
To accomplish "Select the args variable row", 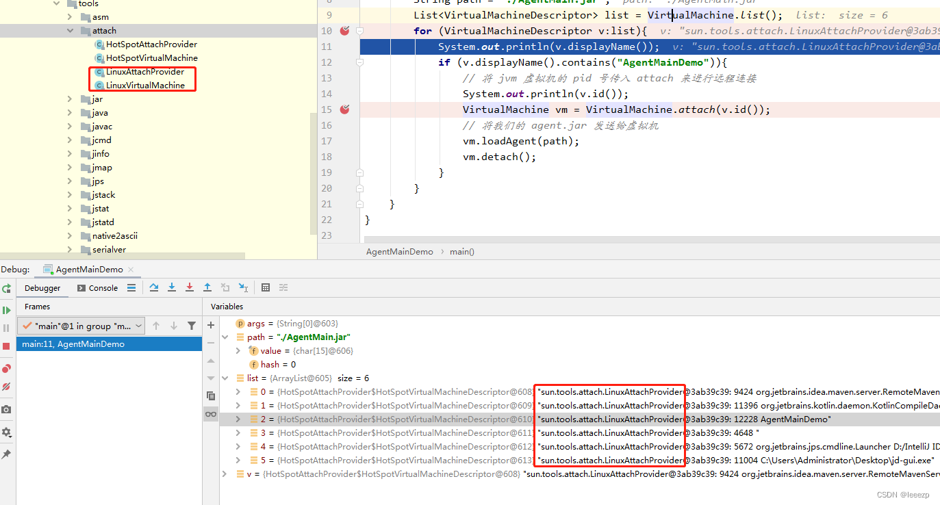I will pos(579,324).
